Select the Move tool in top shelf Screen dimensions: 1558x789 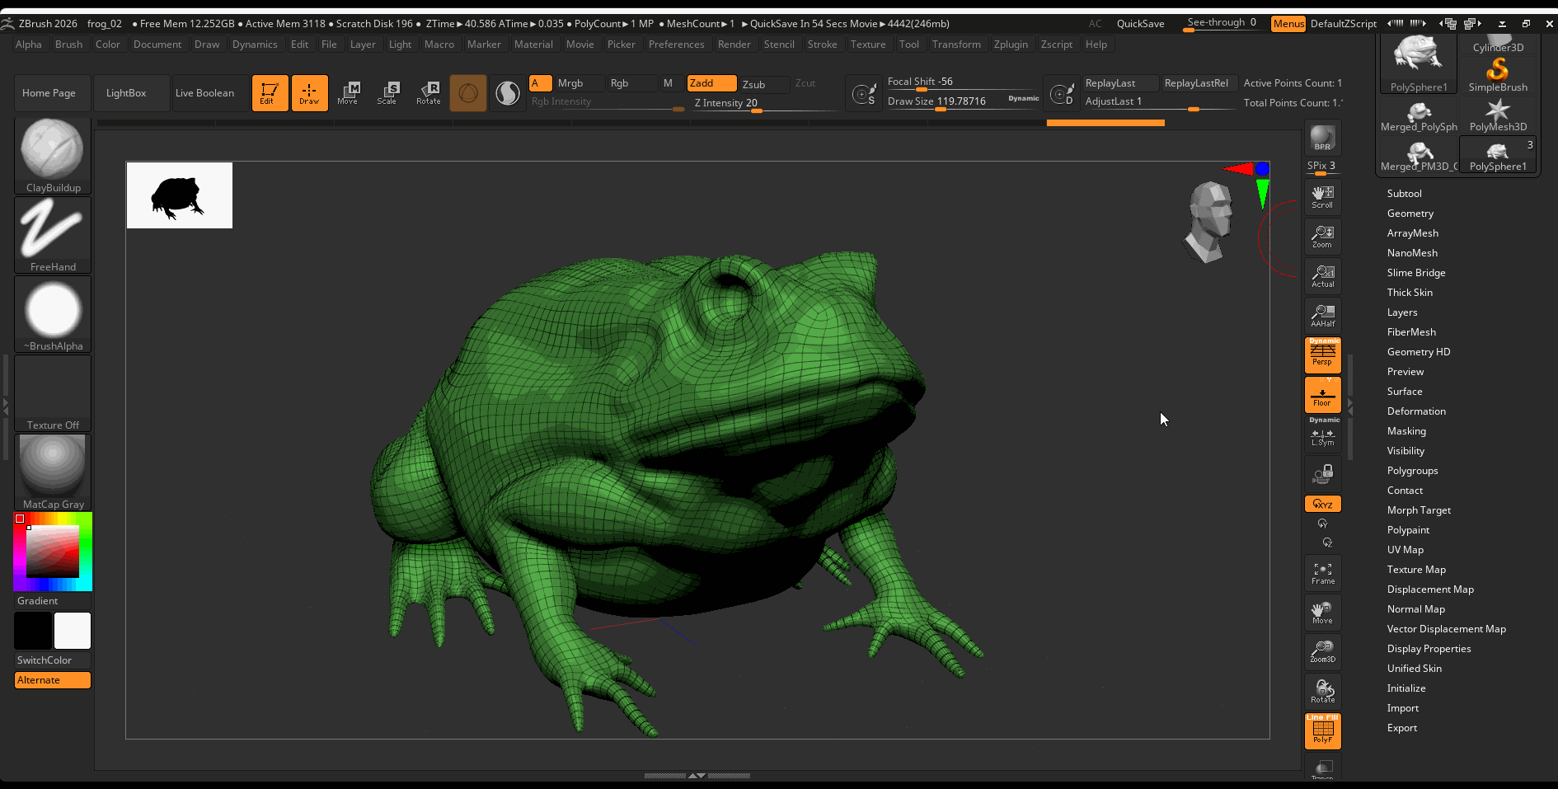tap(348, 92)
